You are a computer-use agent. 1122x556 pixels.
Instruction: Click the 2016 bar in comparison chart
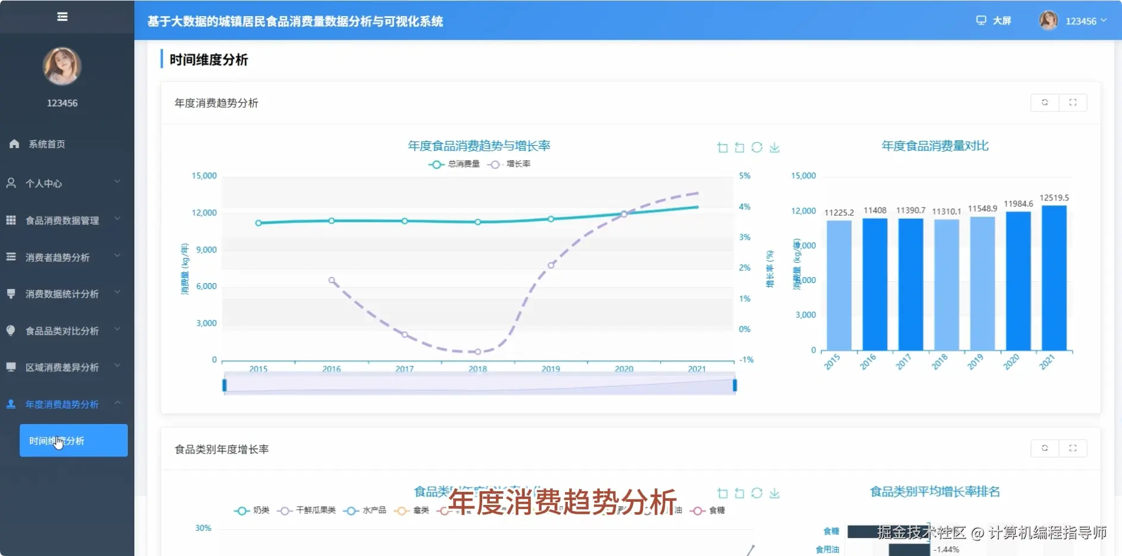[875, 284]
